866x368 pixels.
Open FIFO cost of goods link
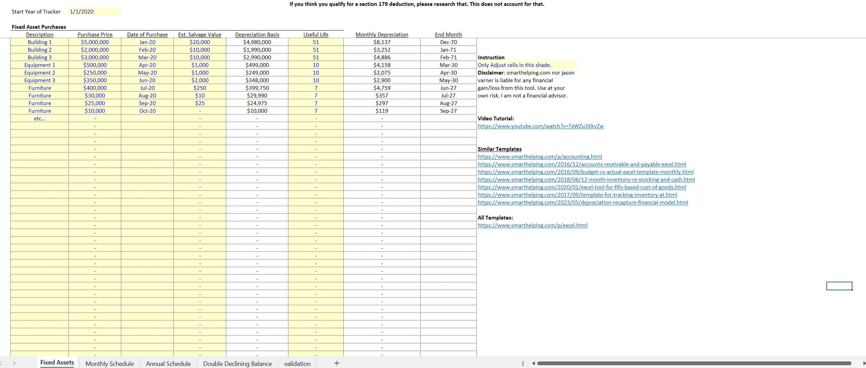(x=582, y=187)
